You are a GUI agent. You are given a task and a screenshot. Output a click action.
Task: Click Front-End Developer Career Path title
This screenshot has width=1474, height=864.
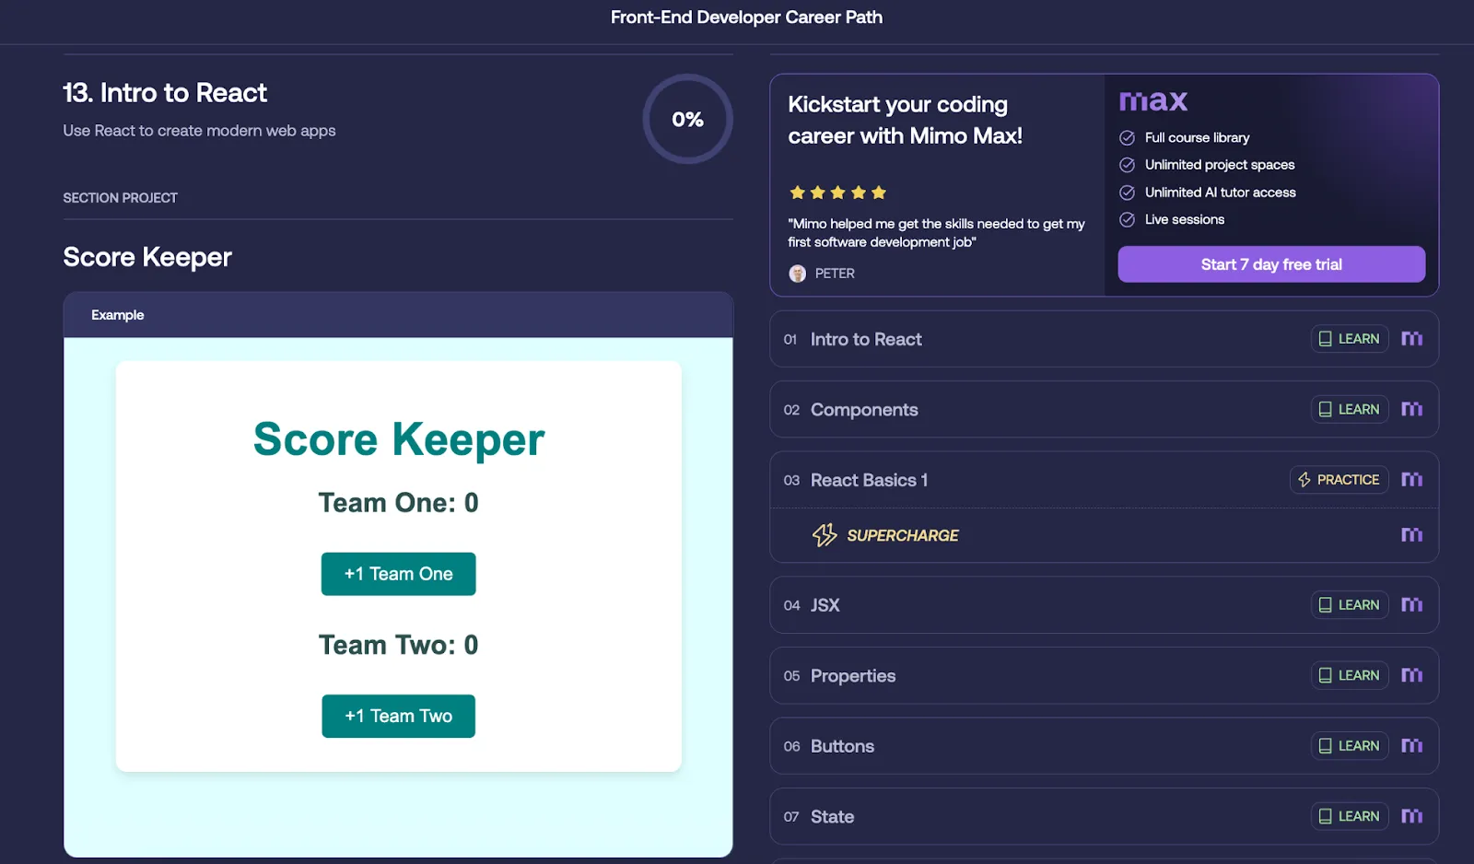click(746, 18)
